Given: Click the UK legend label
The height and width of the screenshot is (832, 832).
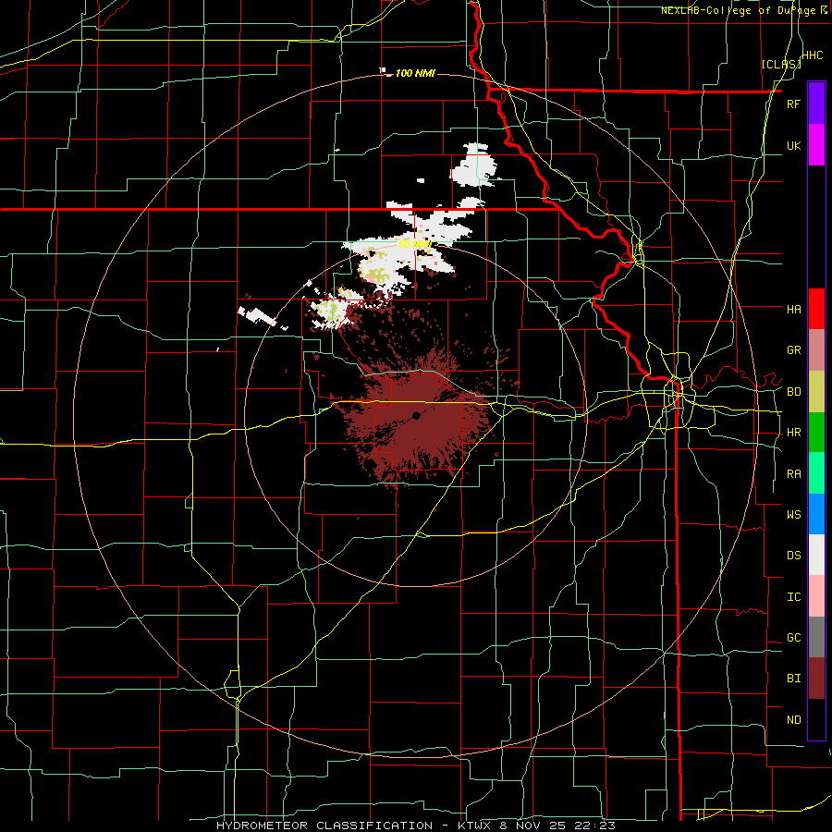Looking at the screenshot, I should (793, 145).
